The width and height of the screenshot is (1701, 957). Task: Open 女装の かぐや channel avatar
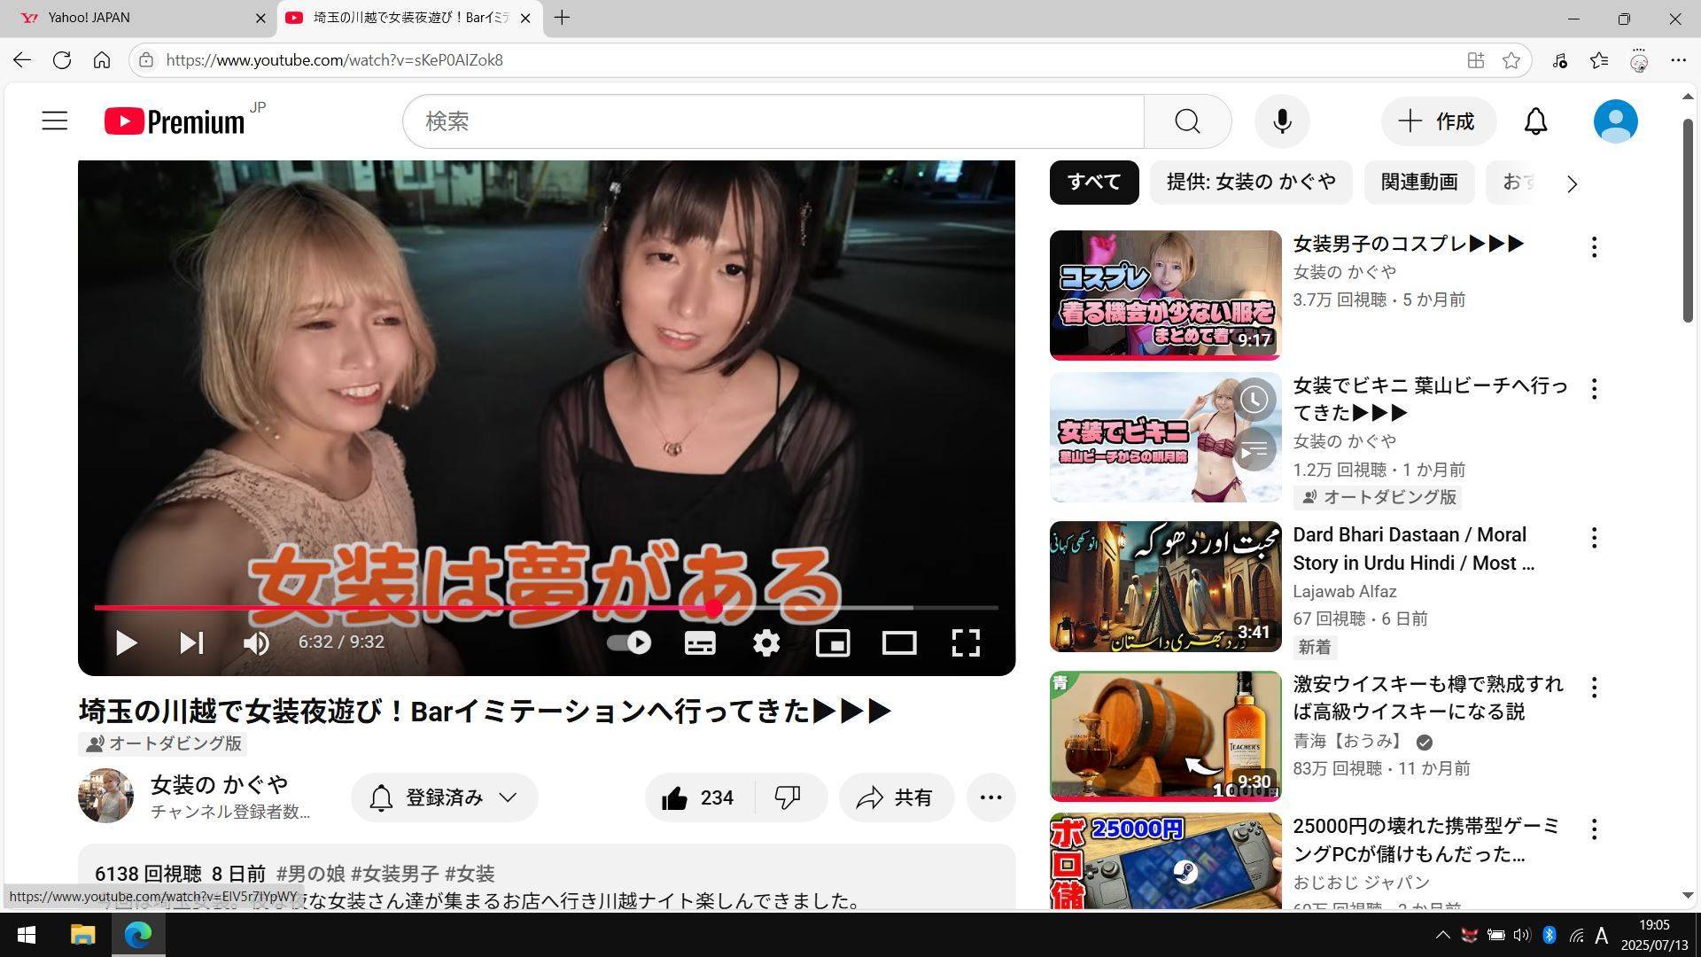point(106,796)
